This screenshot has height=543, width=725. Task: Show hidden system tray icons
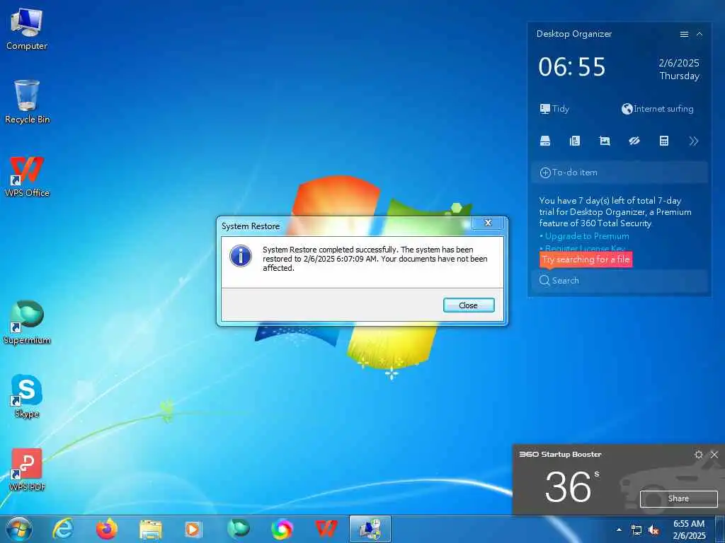(x=619, y=530)
